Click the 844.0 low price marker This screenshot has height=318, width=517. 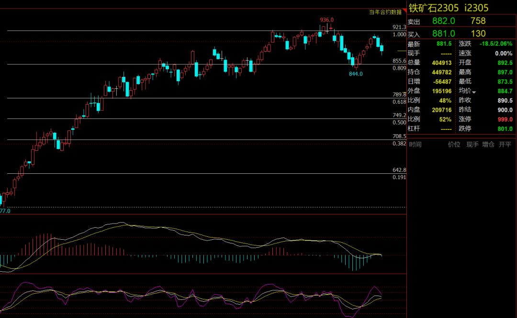click(356, 74)
